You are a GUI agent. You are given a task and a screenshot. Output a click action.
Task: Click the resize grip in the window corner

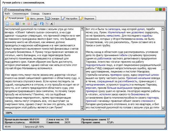pos(165,128)
